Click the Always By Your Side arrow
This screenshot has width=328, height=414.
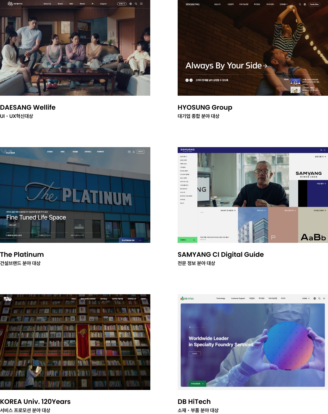click(265, 66)
